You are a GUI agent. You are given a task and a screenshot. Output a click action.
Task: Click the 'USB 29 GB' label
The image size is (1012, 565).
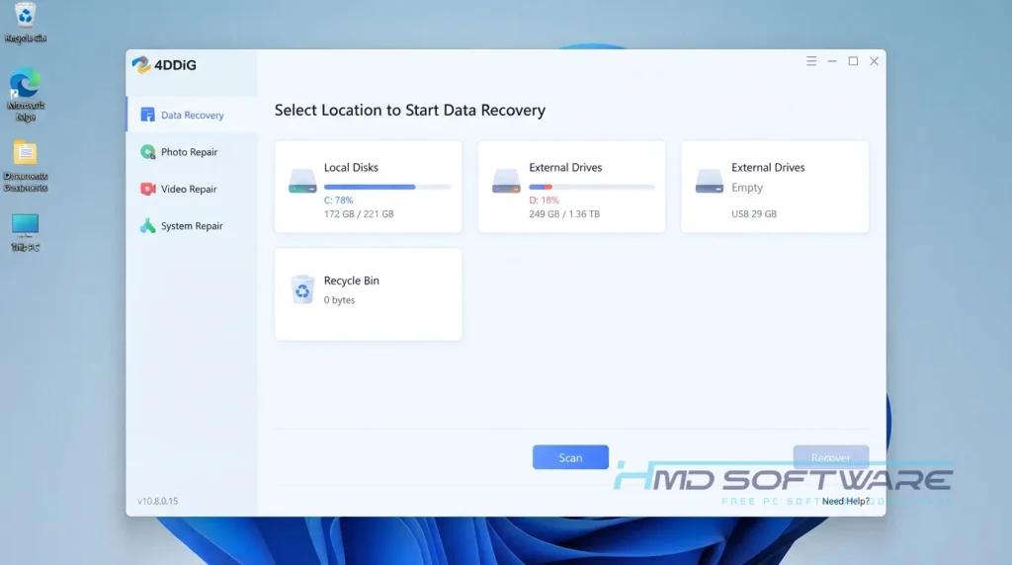click(754, 214)
